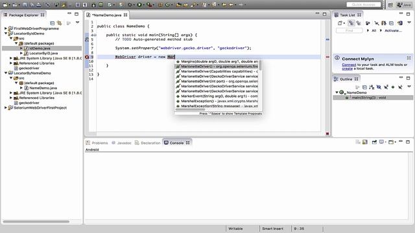Expand JRE System Library under LocatorByNameDemo

coord(11,93)
